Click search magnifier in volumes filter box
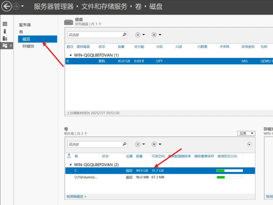 [124, 144]
